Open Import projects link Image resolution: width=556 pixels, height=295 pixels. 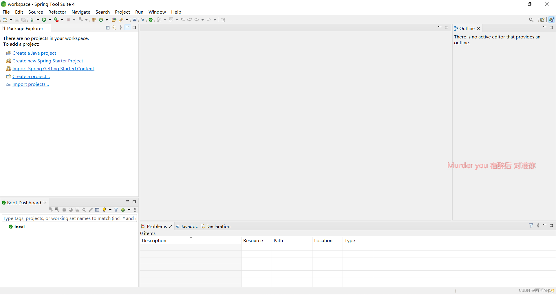pos(31,84)
